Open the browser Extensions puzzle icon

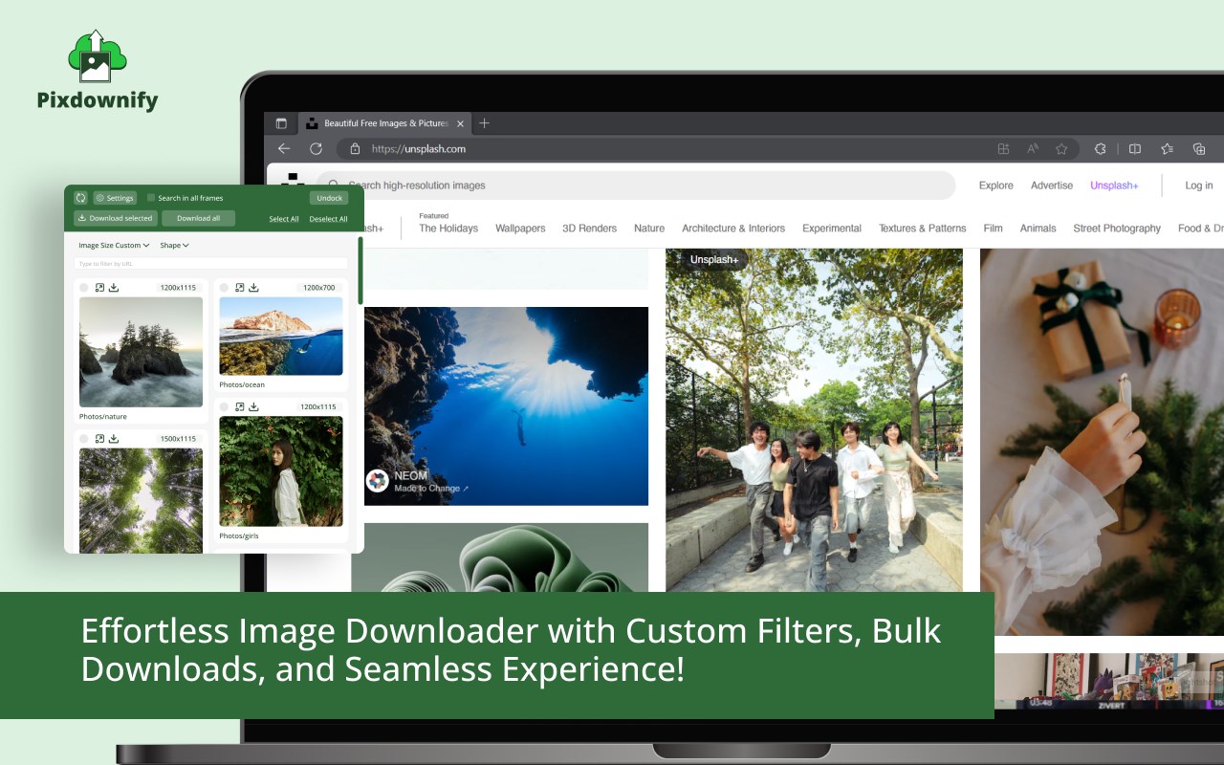(1101, 148)
